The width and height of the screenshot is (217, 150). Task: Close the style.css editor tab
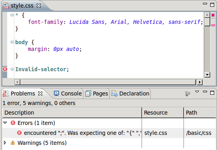point(39,6)
